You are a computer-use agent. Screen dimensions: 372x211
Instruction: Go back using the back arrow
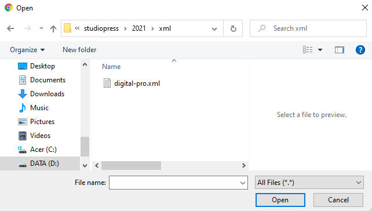pyautogui.click(x=10, y=28)
